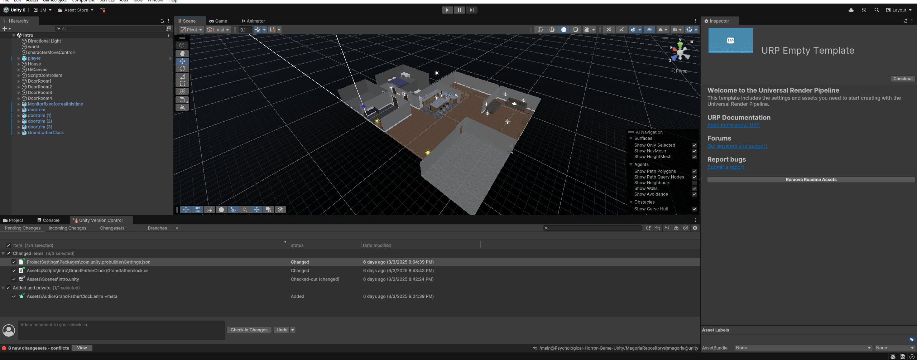Viewport: 917px width, 360px height.
Task: Uncheck Grandfatherclock.cs pending change
Action: coord(14,271)
